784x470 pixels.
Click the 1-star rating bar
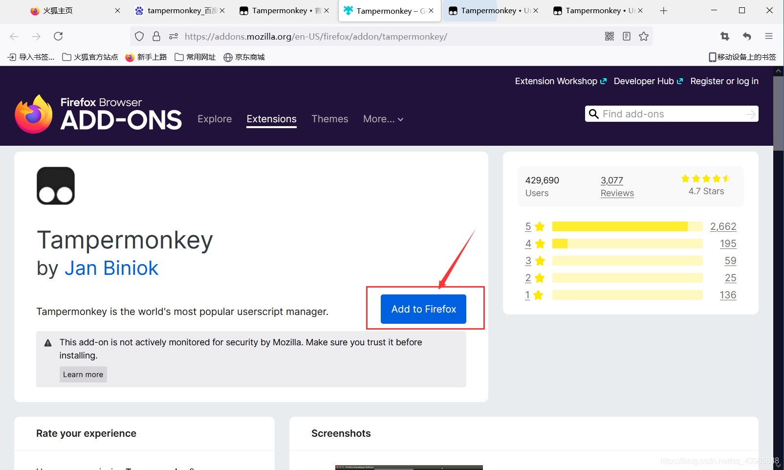pos(628,295)
